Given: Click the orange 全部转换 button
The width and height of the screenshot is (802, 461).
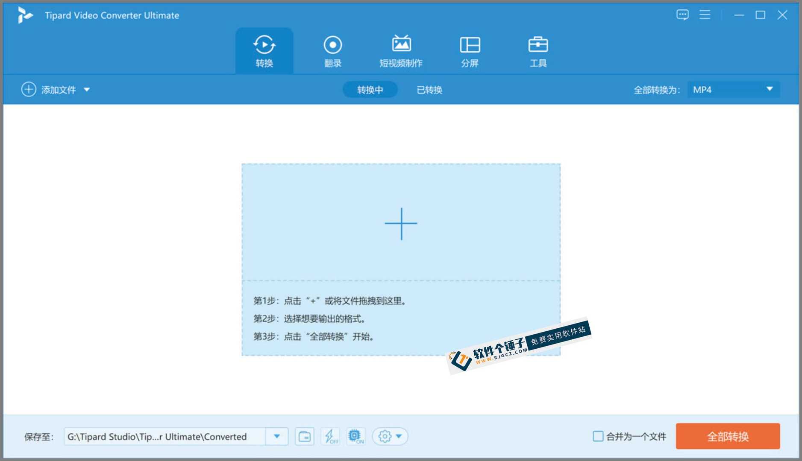Looking at the screenshot, I should tap(728, 436).
